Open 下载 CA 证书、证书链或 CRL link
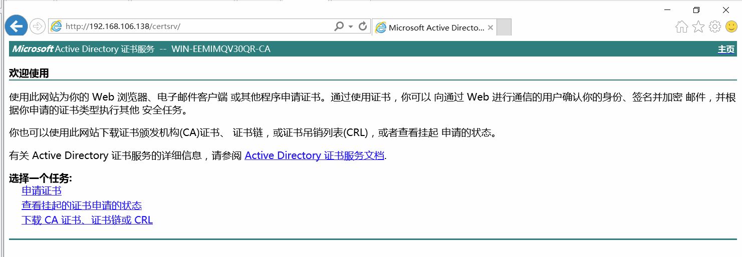This screenshot has height=257, width=742. point(87,220)
